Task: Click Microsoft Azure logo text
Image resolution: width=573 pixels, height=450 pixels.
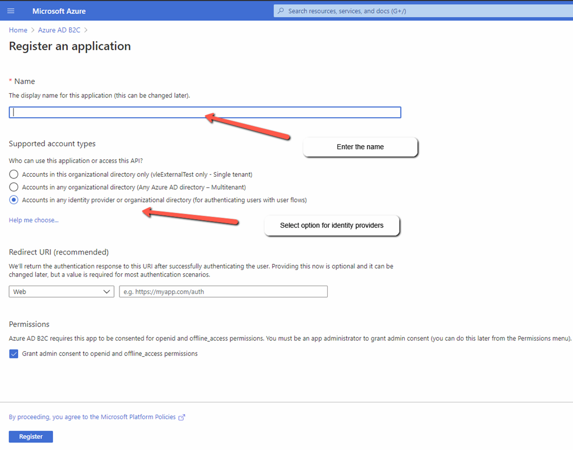Action: tap(59, 11)
